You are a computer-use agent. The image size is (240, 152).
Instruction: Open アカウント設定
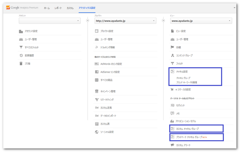(x=31, y=31)
